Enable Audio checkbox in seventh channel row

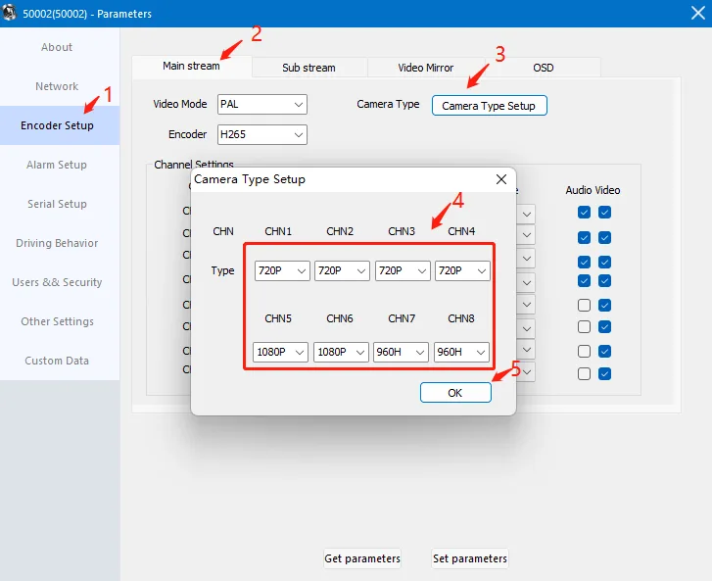coord(584,351)
